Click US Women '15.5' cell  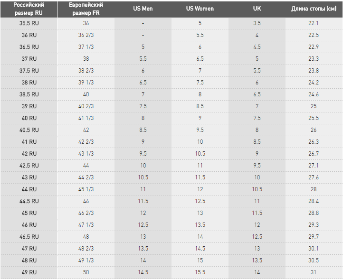click(x=200, y=272)
